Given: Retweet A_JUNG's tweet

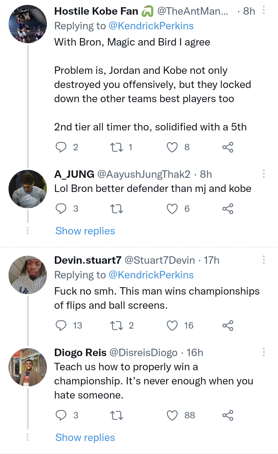Looking at the screenshot, I should pos(117,209).
